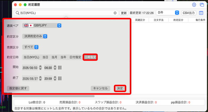Open the settings gear icon
The width and height of the screenshot is (208, 112).
point(194,5)
